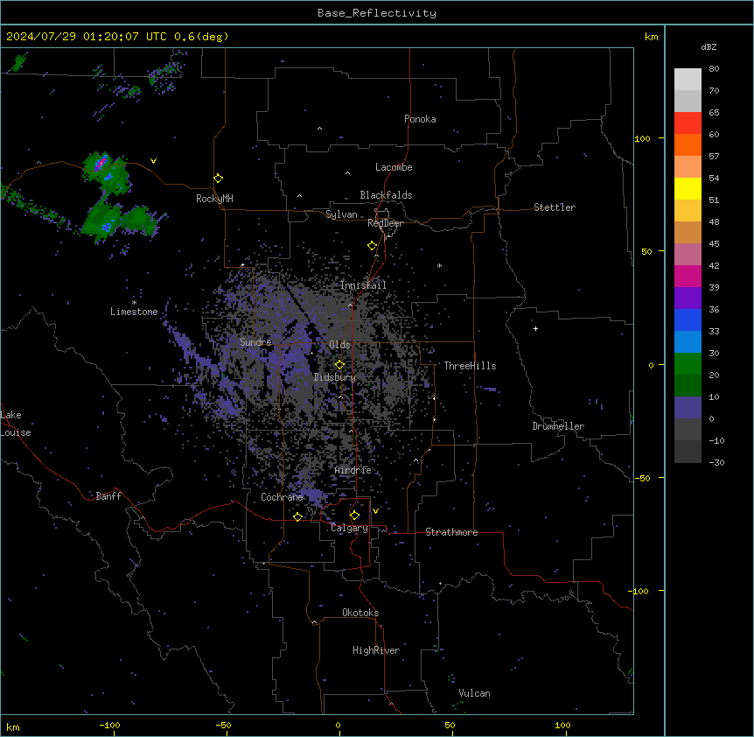The height and width of the screenshot is (737, 754).
Task: Click the Banff label
Action: tap(108, 496)
